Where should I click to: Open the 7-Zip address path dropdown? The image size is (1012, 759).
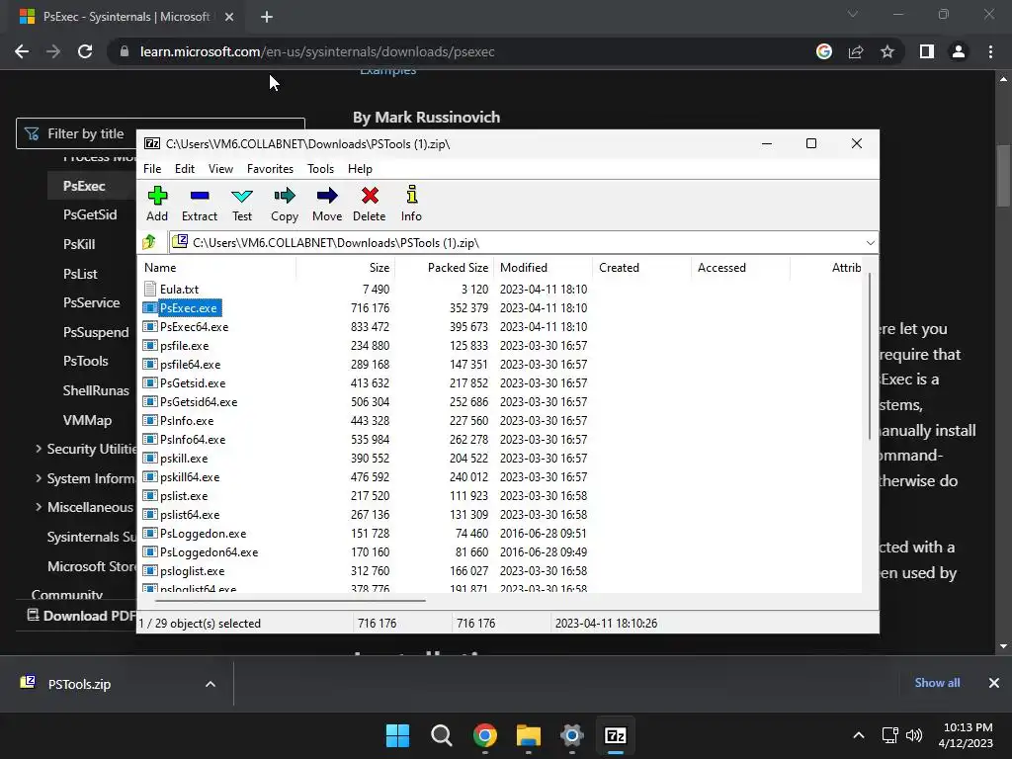(870, 243)
